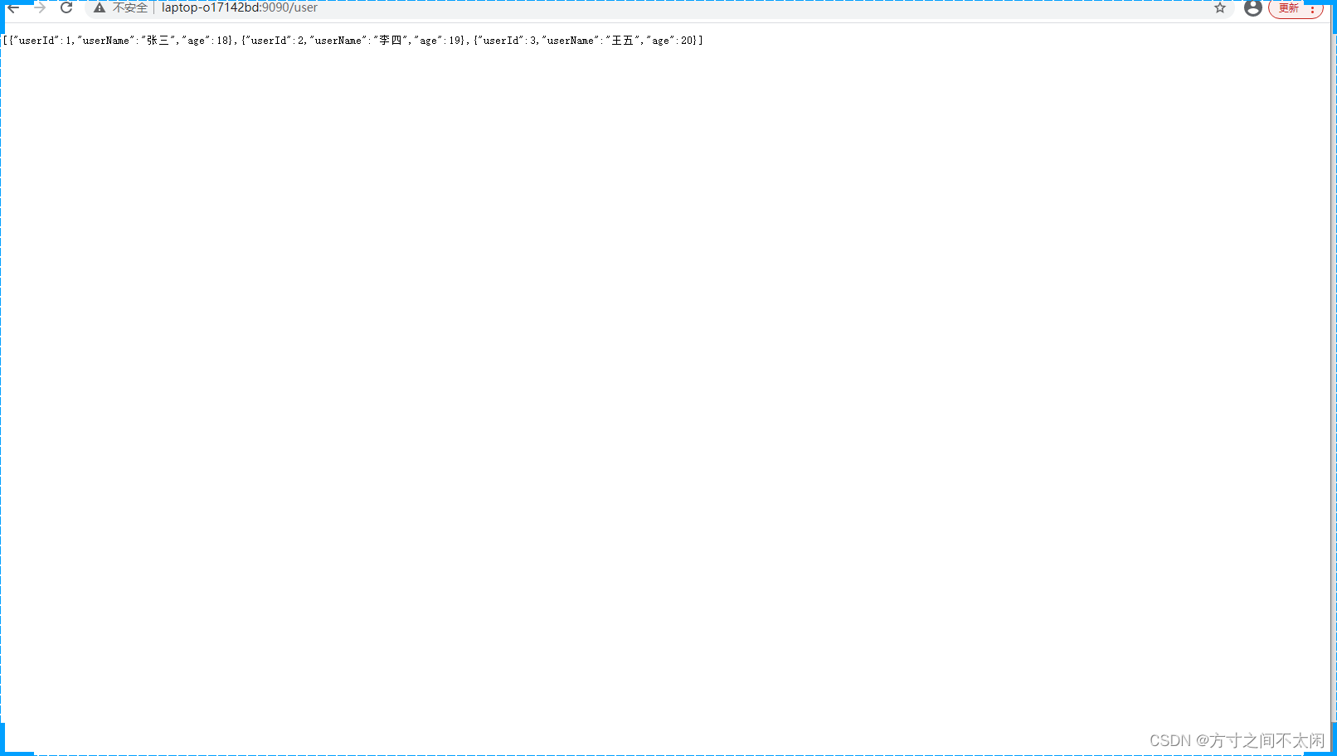The image size is (1337, 756).
Task: Click the JSON text "userName":"李四"
Action: 358,40
